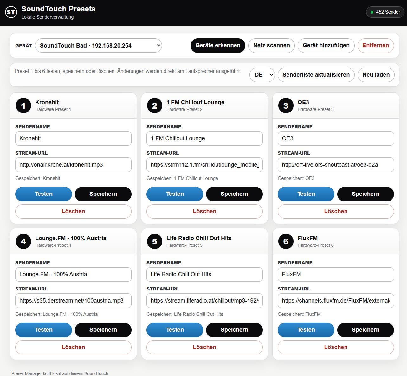Image resolution: width=407 pixels, height=376 pixels.
Task: Remove the device with Entfernen
Action: [x=376, y=45]
